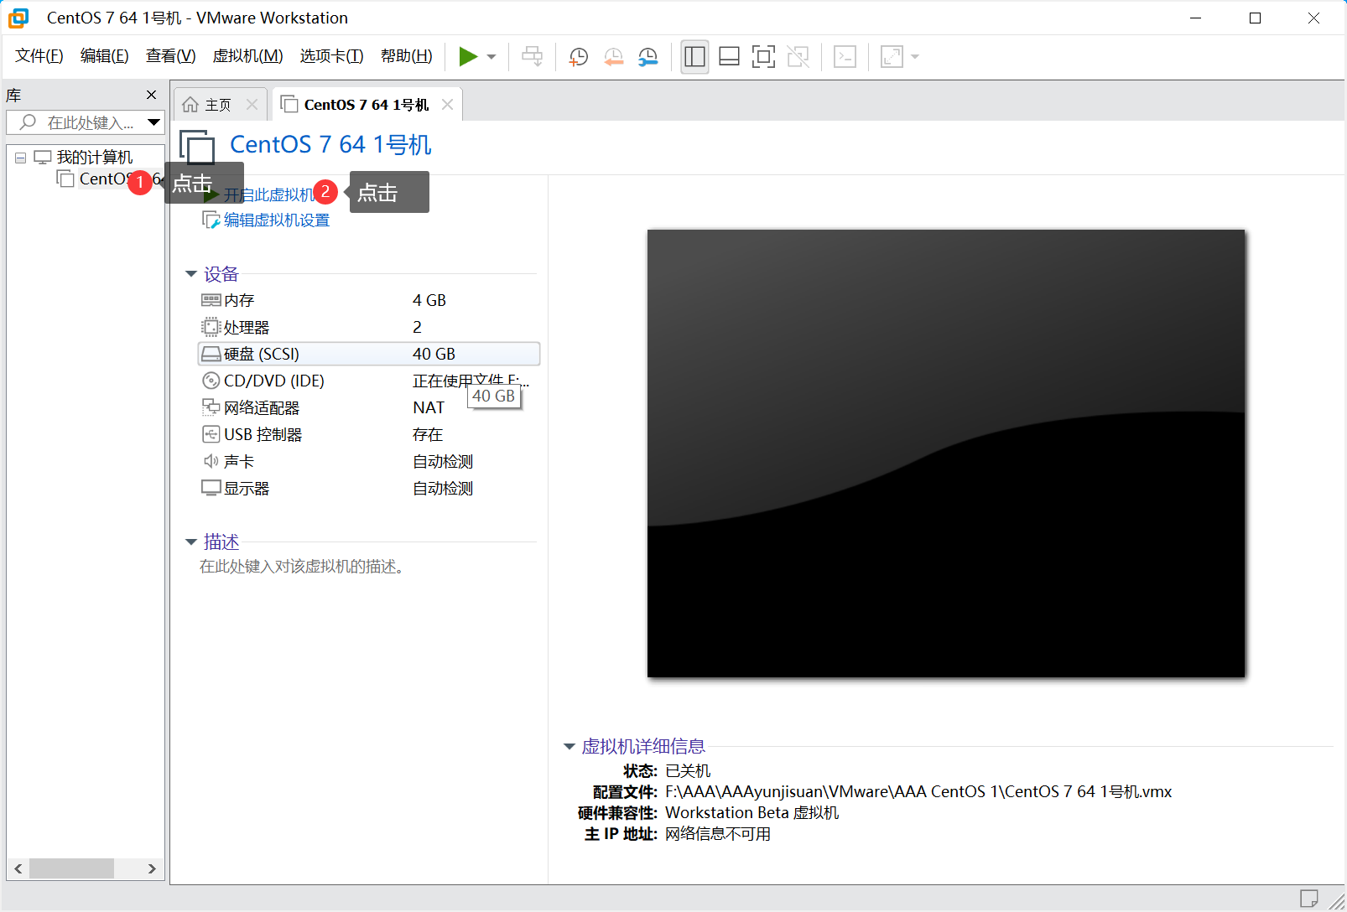Screen dimensions: 1347x912
Task: Click the Unity mode toolbar icon
Action: [798, 57]
